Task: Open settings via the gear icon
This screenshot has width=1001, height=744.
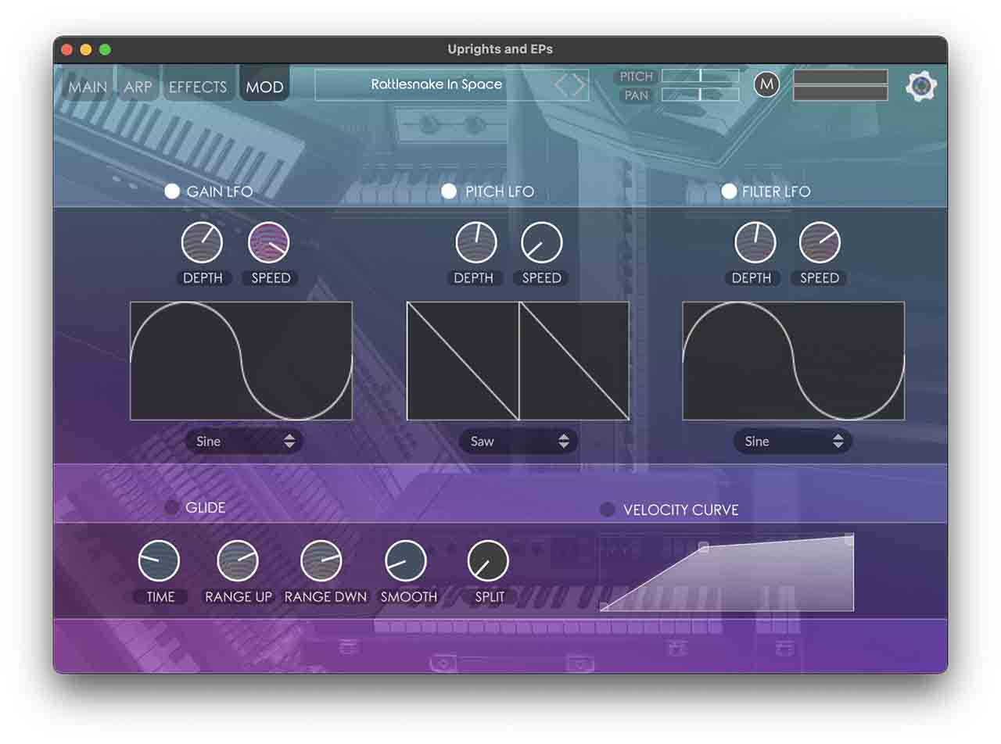Action: 920,85
